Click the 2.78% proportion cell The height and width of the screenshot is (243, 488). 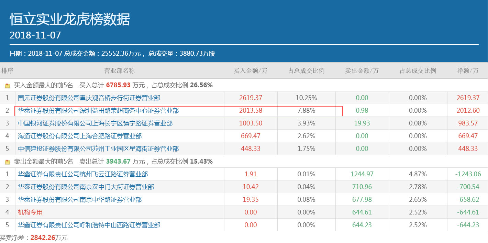[418, 187]
